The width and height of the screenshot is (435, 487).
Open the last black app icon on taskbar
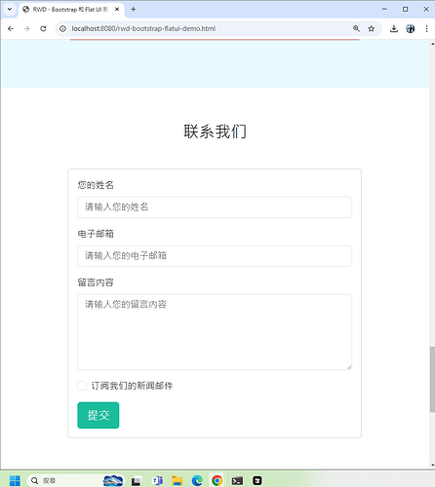(257, 480)
